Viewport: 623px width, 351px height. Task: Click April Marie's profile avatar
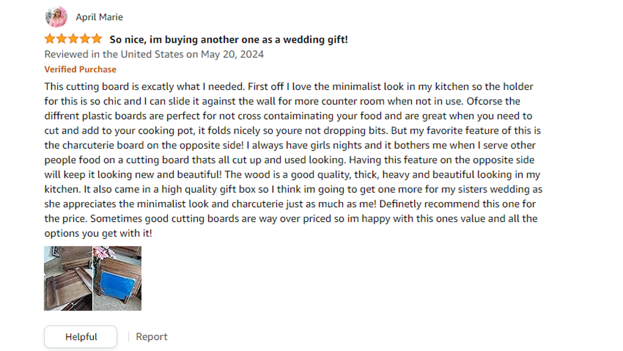(x=57, y=17)
